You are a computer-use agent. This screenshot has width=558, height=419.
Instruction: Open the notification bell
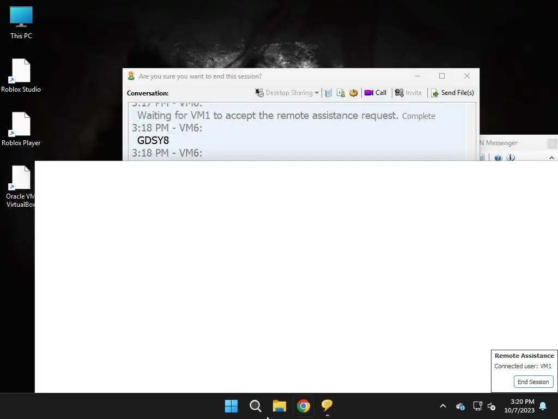(x=543, y=406)
